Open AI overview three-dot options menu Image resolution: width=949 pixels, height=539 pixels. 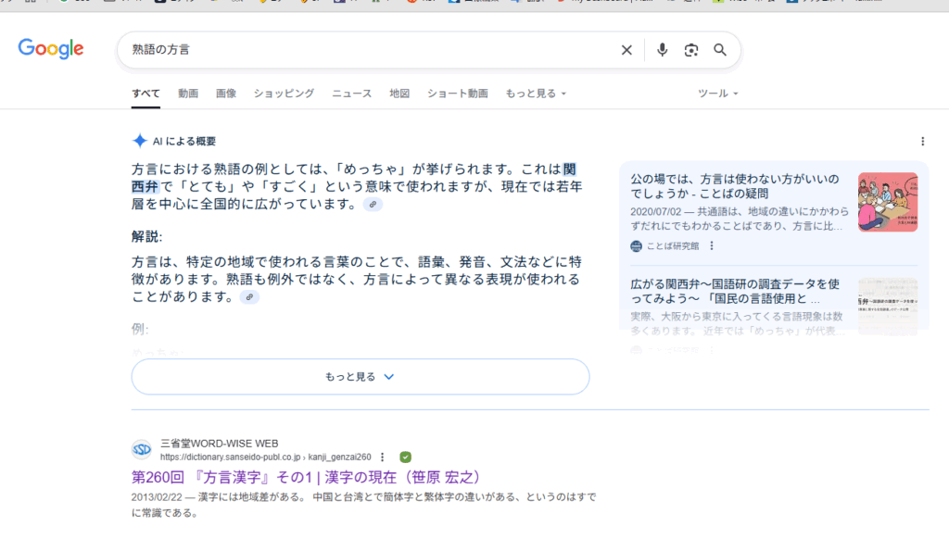922,142
